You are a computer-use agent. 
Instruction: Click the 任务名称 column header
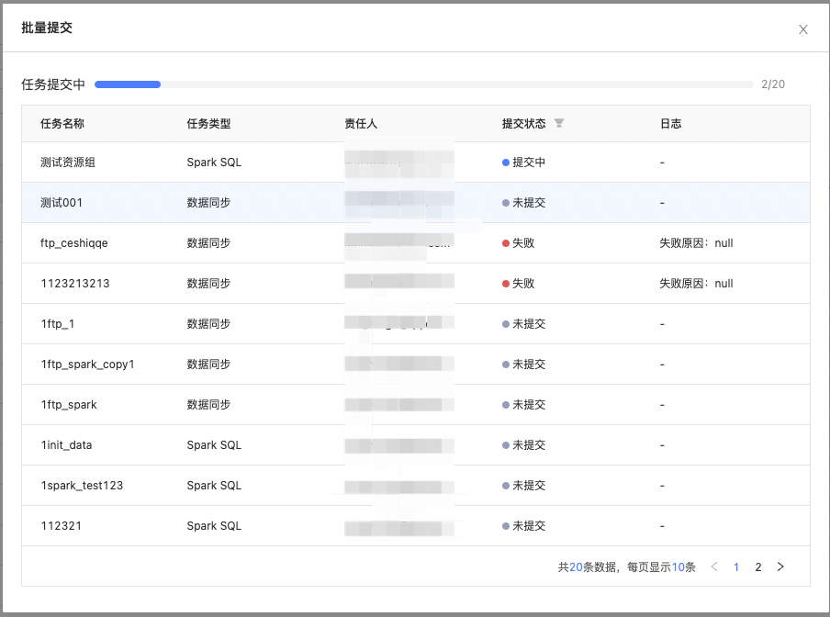pyautogui.click(x=62, y=124)
